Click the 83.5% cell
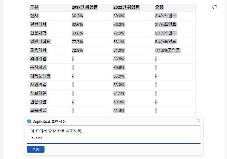The image size is (227, 159). [119, 59]
